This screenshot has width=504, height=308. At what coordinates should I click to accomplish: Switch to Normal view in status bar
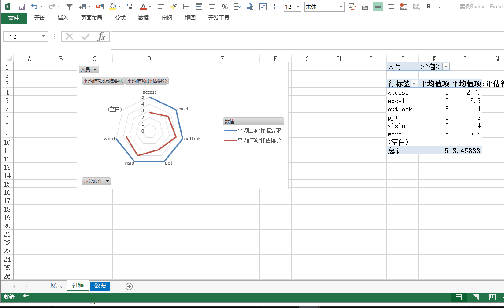tap(459, 297)
